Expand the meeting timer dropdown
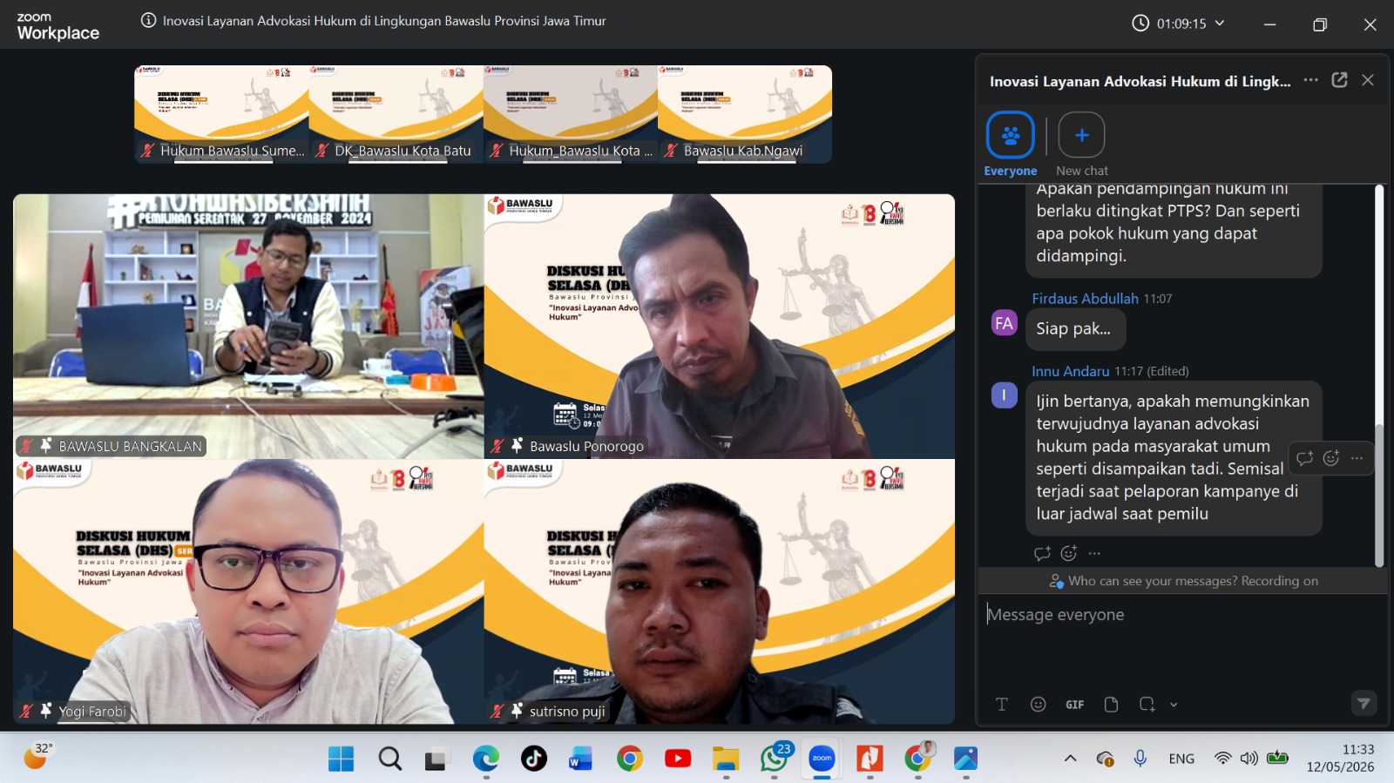 pyautogui.click(x=1220, y=24)
